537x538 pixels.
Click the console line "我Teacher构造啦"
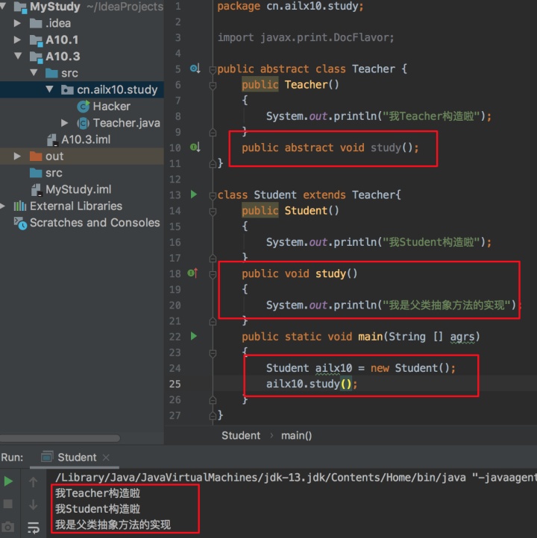point(98,493)
